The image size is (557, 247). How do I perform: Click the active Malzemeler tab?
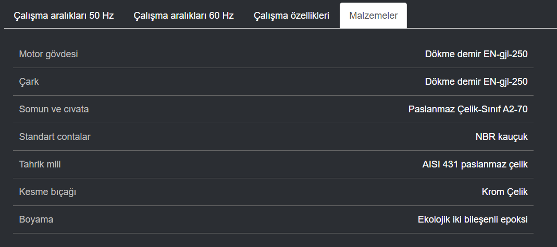(x=374, y=16)
